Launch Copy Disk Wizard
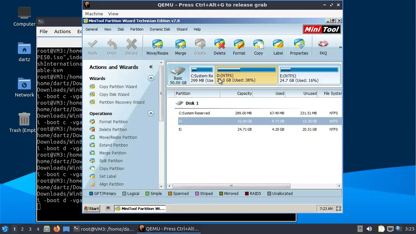416x234 pixels. pyautogui.click(x=114, y=95)
